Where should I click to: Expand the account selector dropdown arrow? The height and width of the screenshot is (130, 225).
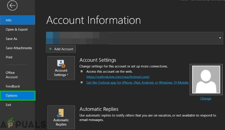pos(220,38)
